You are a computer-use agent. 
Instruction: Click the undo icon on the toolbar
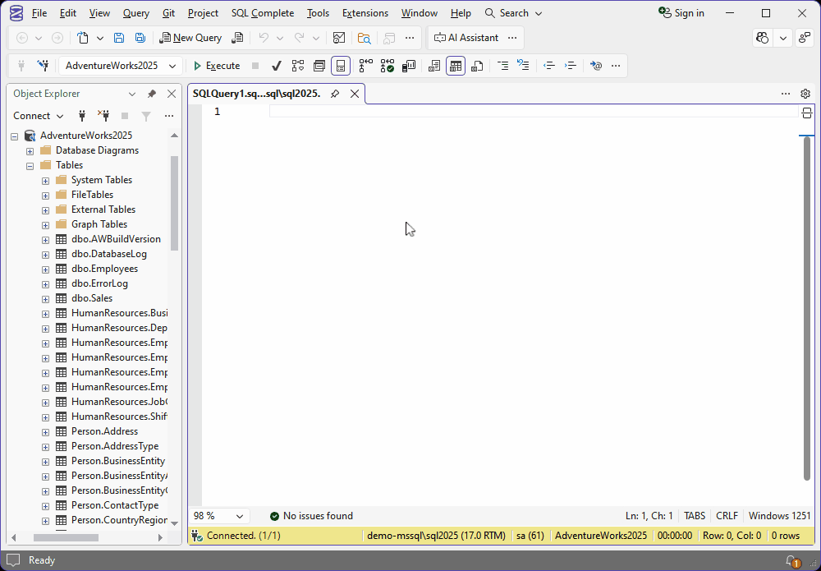coord(263,38)
